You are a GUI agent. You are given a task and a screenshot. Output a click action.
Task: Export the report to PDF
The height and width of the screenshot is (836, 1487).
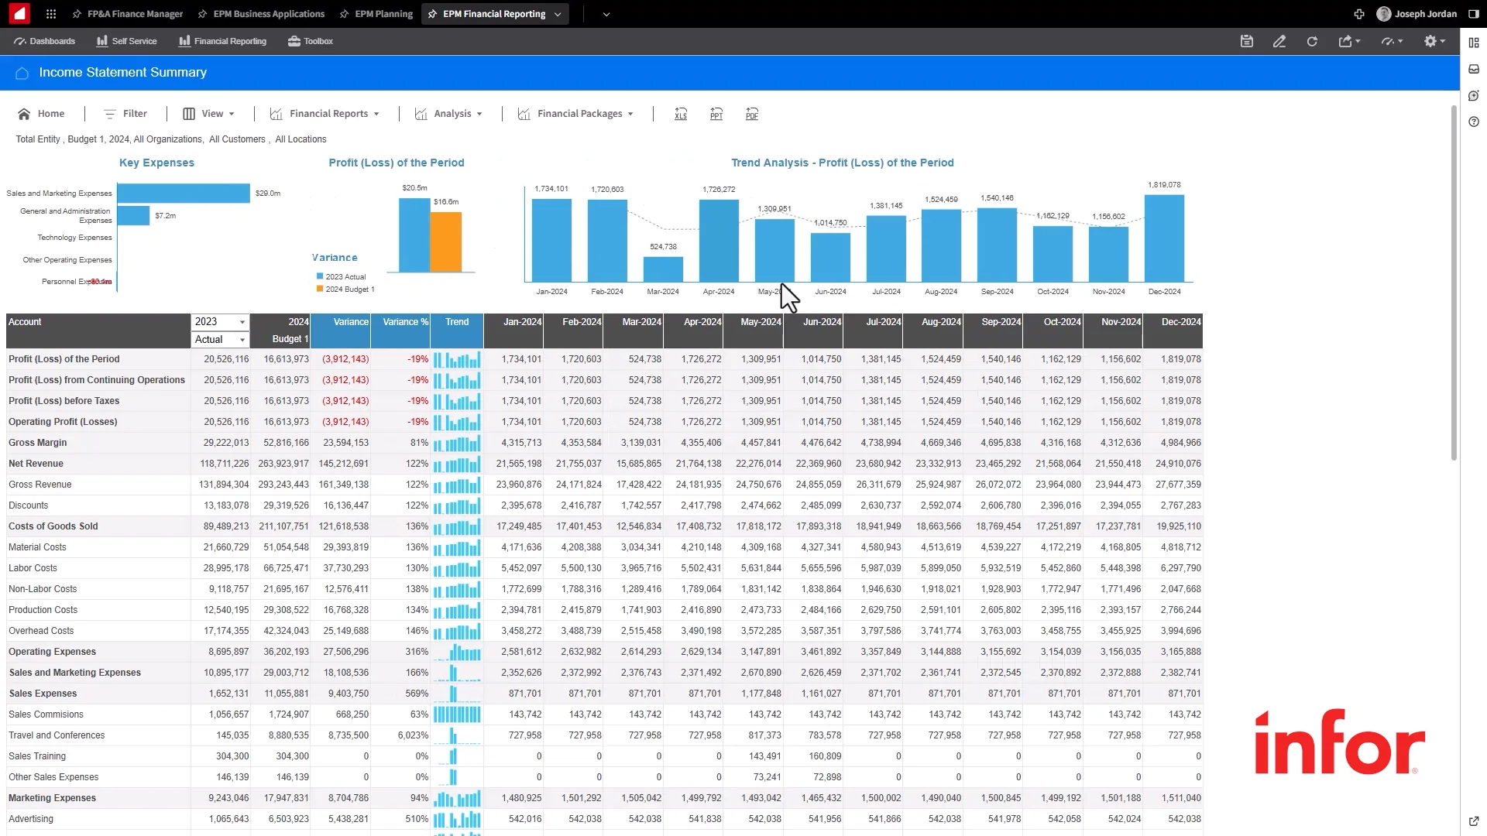pyautogui.click(x=752, y=114)
